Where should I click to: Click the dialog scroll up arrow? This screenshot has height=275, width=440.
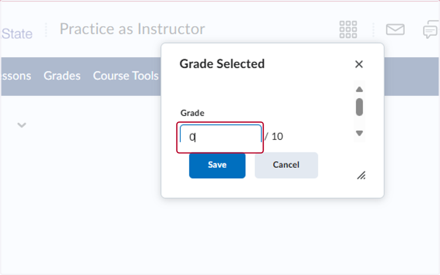[x=360, y=89]
